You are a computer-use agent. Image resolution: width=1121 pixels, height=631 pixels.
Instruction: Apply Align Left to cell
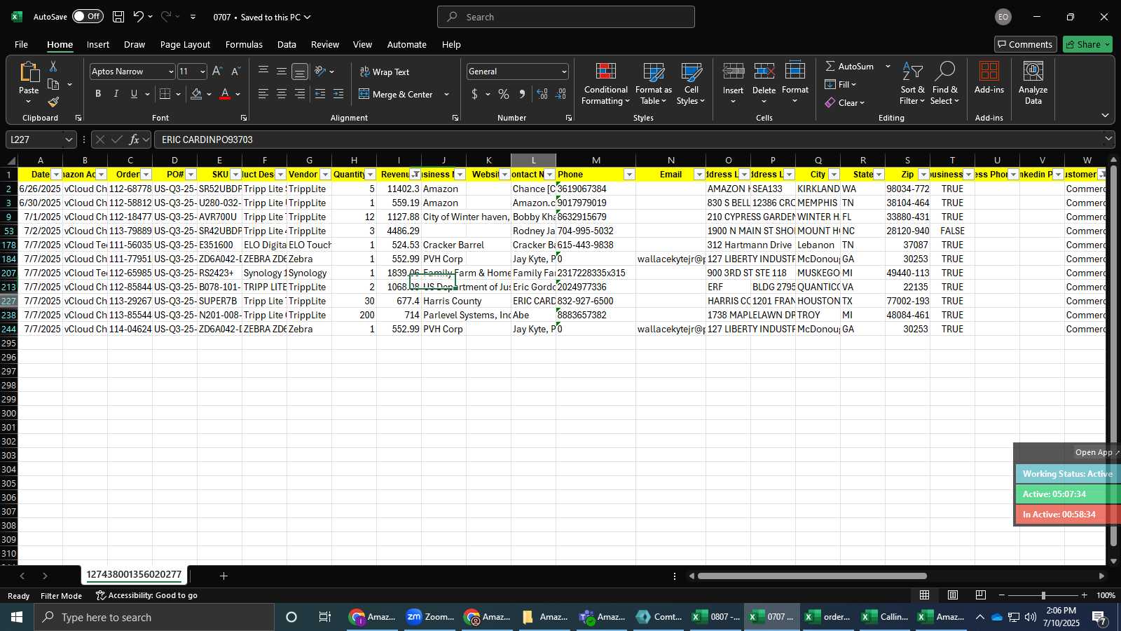(263, 94)
